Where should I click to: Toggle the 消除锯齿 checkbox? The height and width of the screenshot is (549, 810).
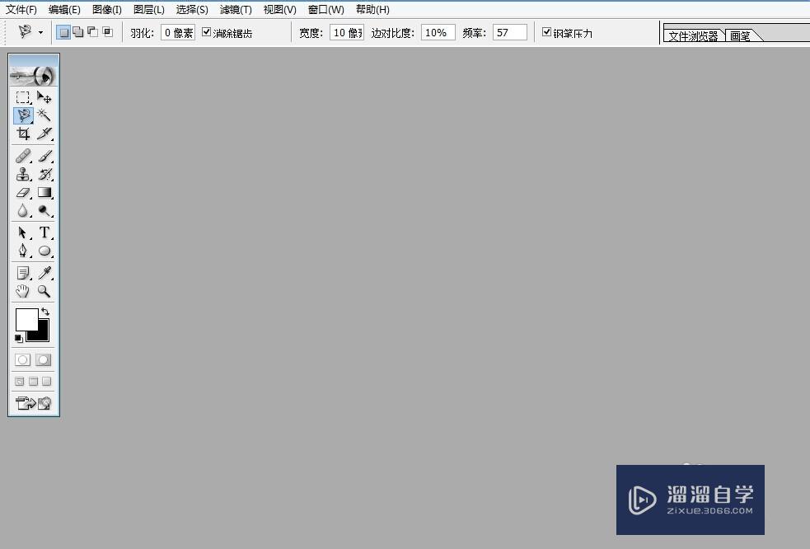(206, 32)
